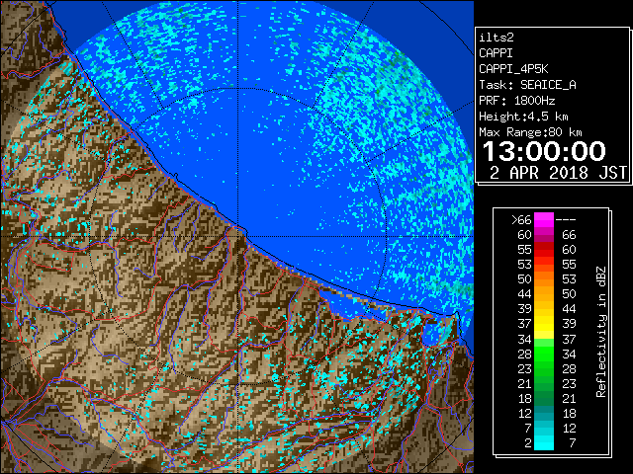The image size is (633, 474).
Task: Click the cyan swatch for 2–7 dBZ
Action: coord(544,442)
